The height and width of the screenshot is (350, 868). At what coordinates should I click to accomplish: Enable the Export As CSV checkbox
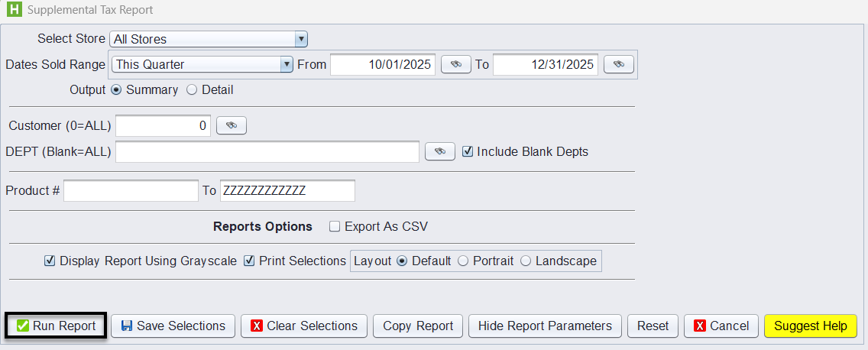point(335,227)
